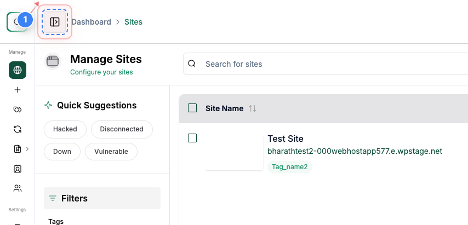Click the Sites breadcrumb
This screenshot has height=225, width=468.
tap(133, 22)
